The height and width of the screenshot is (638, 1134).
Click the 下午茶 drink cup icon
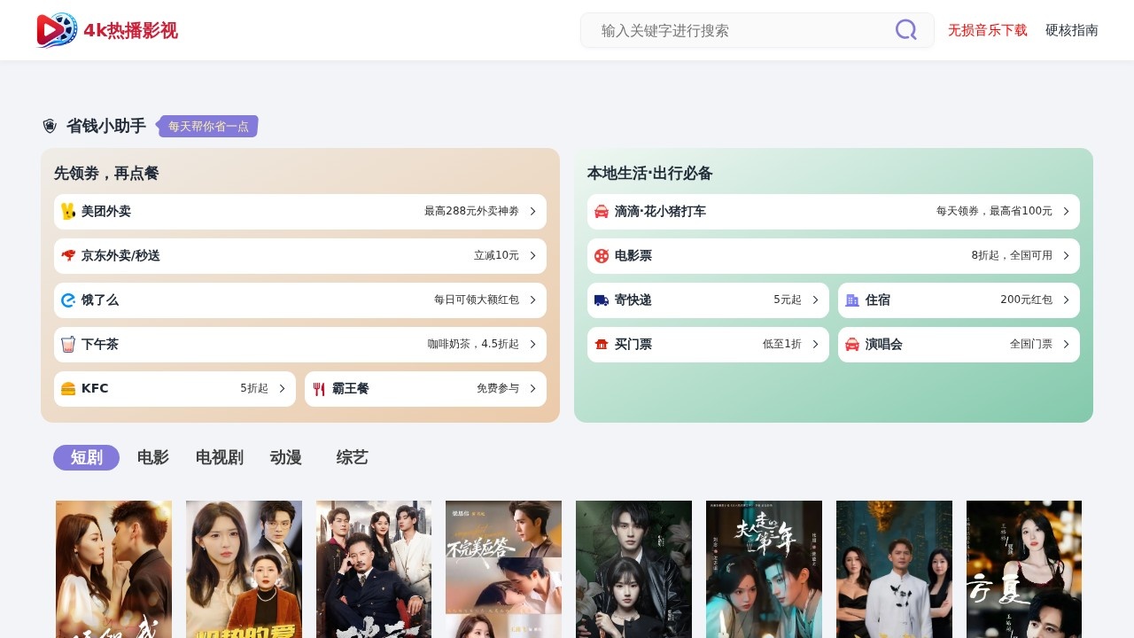[68, 345]
